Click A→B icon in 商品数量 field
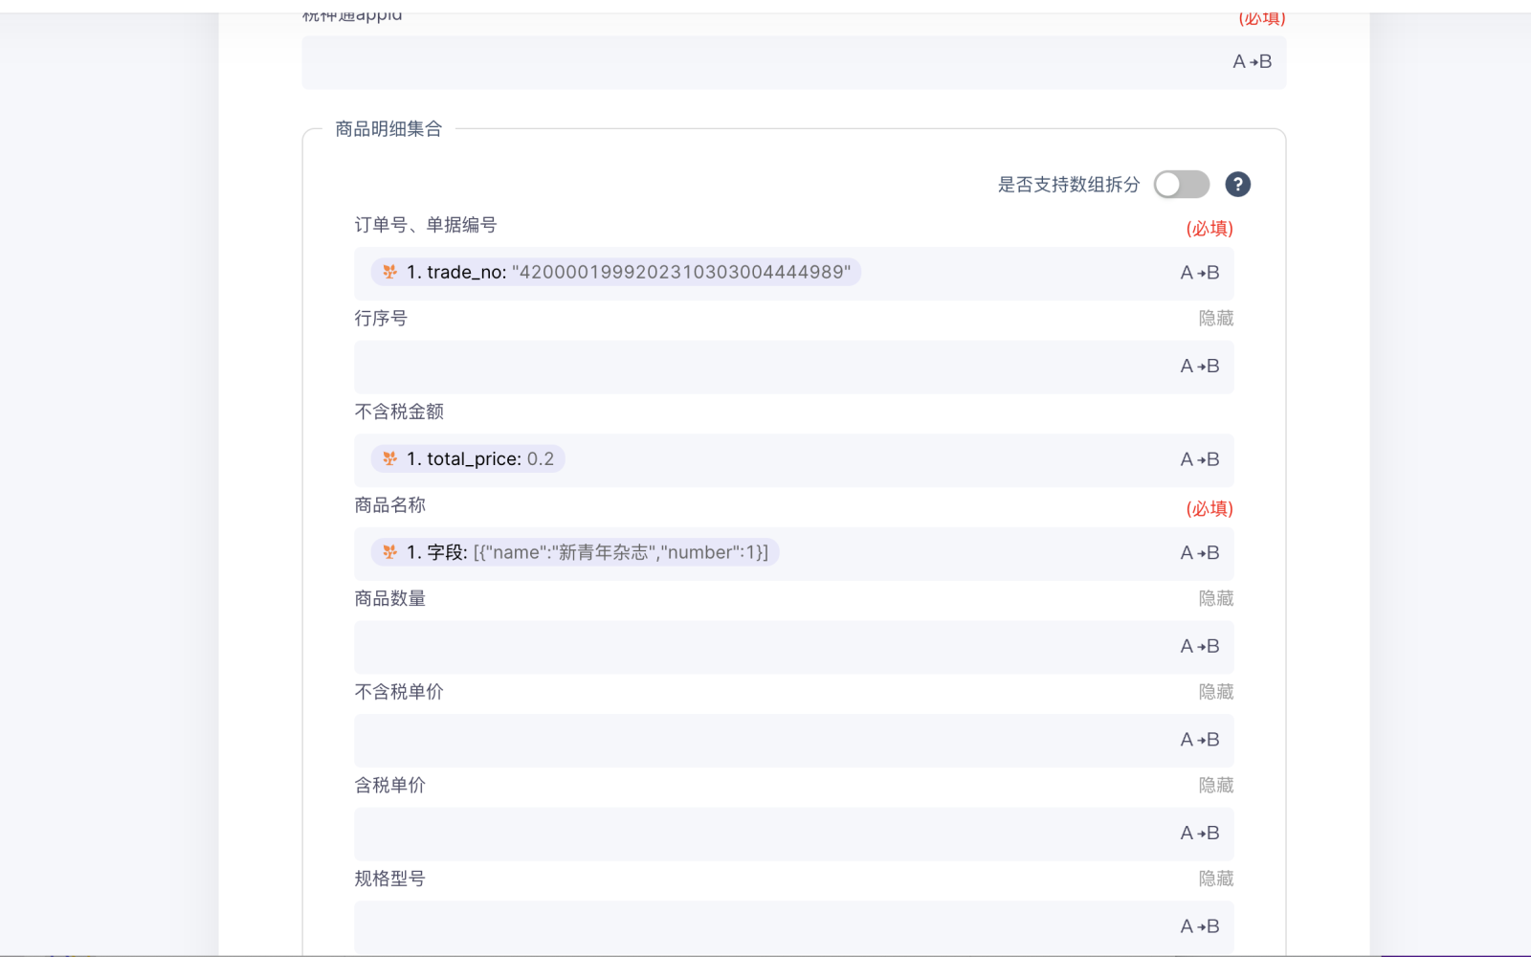1531x957 pixels. [x=1200, y=647]
